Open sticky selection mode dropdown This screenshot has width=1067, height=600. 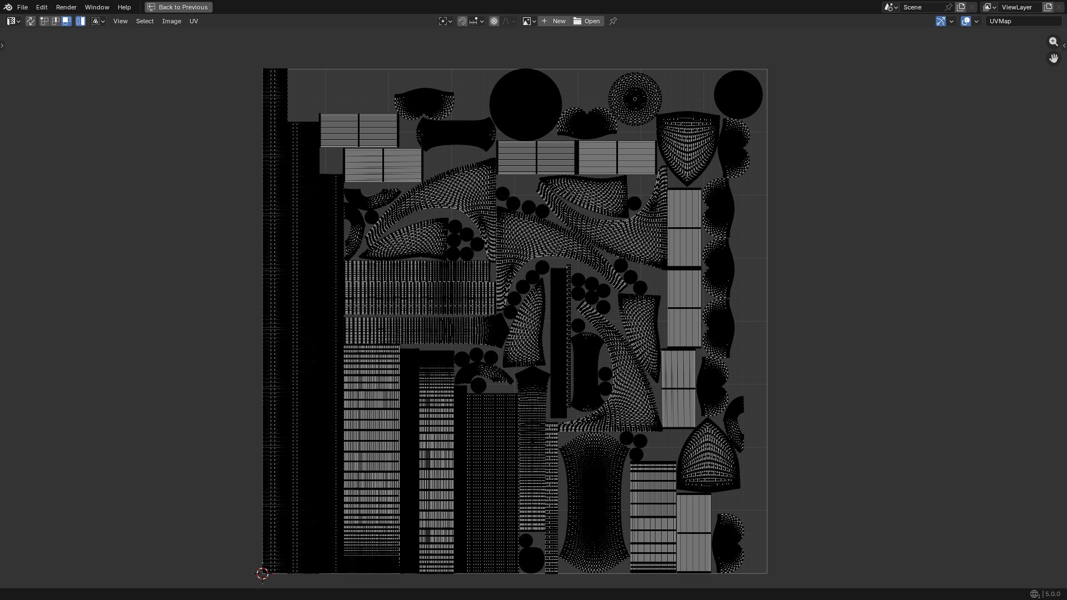click(98, 21)
